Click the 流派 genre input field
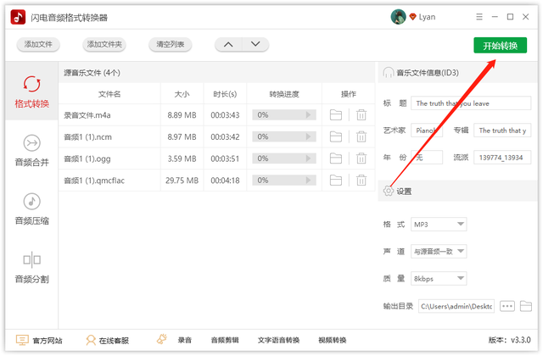 click(502, 158)
